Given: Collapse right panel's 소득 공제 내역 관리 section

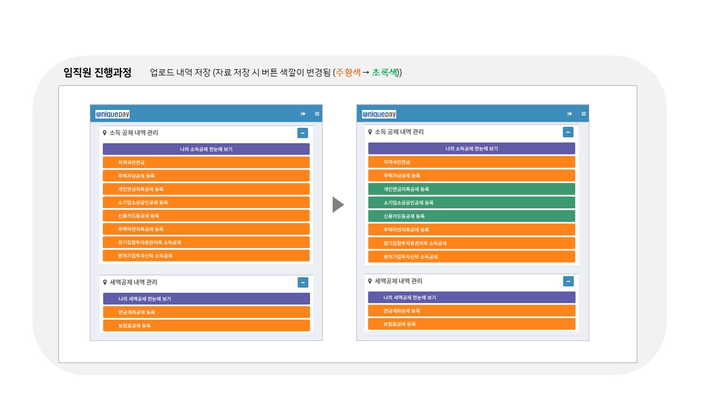Looking at the screenshot, I should point(568,132).
